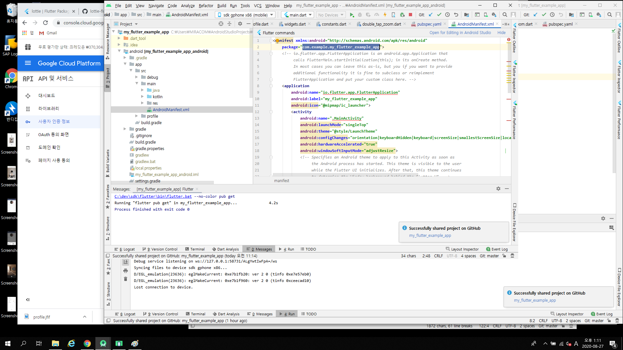623x350 pixels.
Task: Switch to the pubspec.yaml editor tab
Action: coord(429,24)
